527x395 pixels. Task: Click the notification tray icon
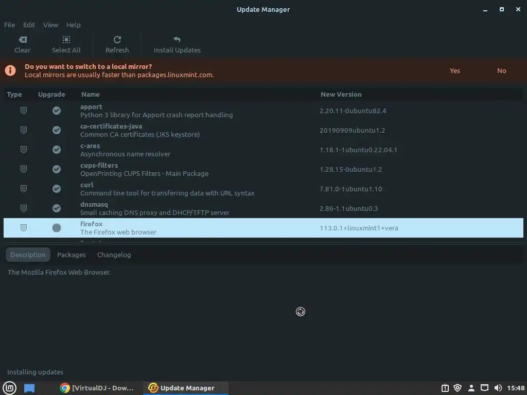(x=445, y=388)
